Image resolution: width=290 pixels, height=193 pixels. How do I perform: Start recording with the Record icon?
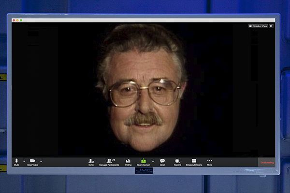(x=177, y=162)
